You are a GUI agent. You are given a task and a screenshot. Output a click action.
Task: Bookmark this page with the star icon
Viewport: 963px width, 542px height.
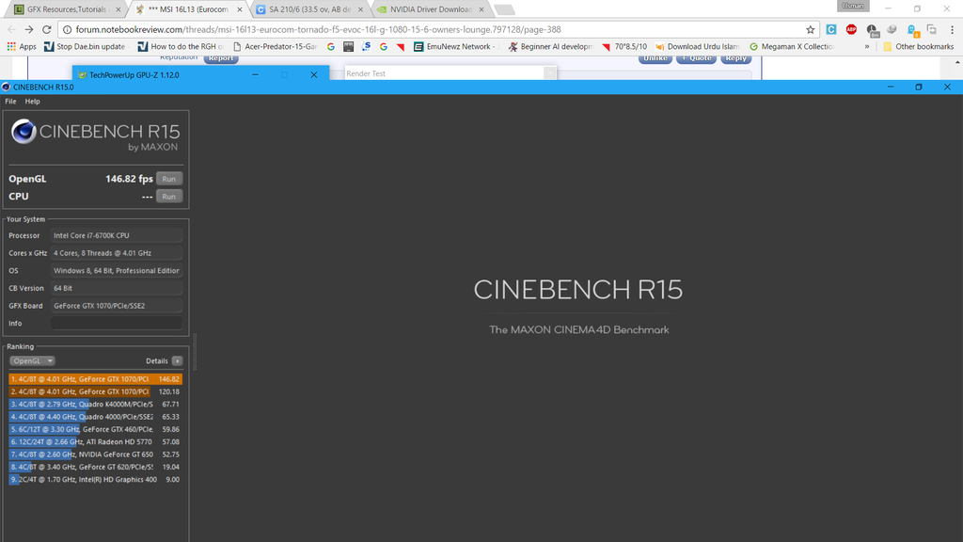(x=810, y=29)
